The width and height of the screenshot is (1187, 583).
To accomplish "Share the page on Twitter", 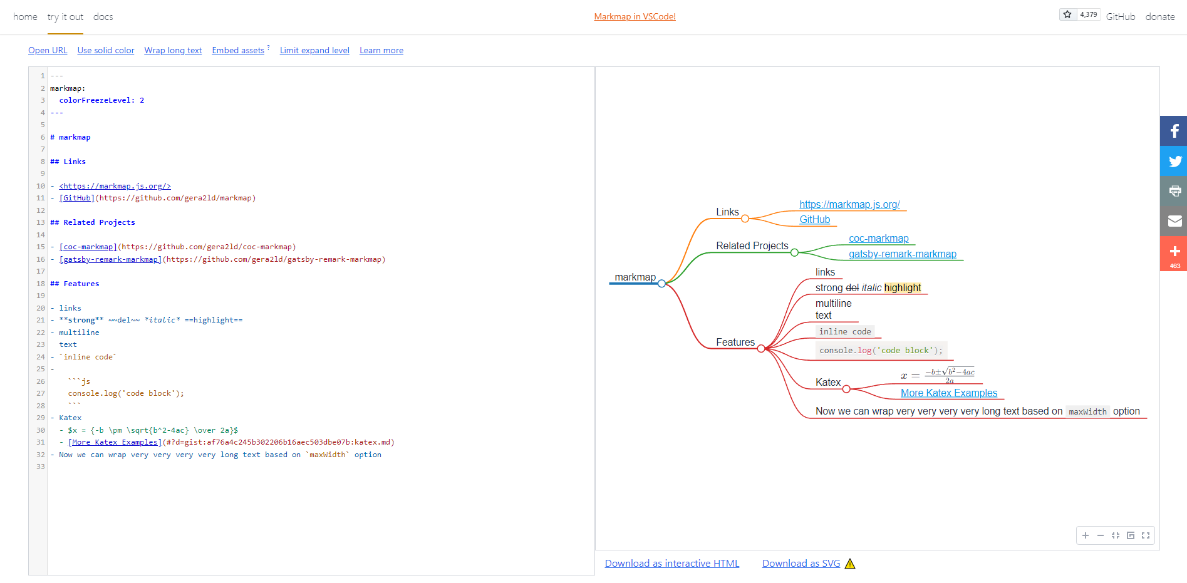I will pyautogui.click(x=1174, y=161).
